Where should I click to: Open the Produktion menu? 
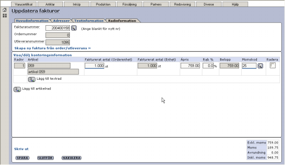point(103,4)
